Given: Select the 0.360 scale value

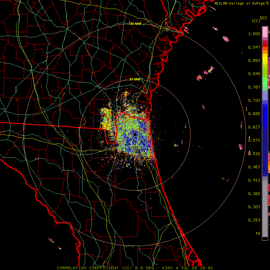Looking at the screenshot, I should (x=254, y=193).
